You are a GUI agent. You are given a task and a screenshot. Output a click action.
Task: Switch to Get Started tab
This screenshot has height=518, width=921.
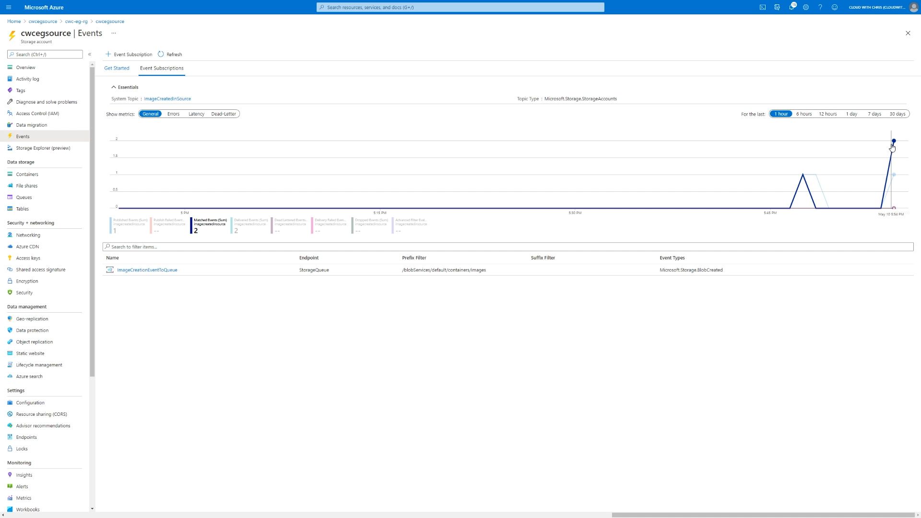point(117,68)
